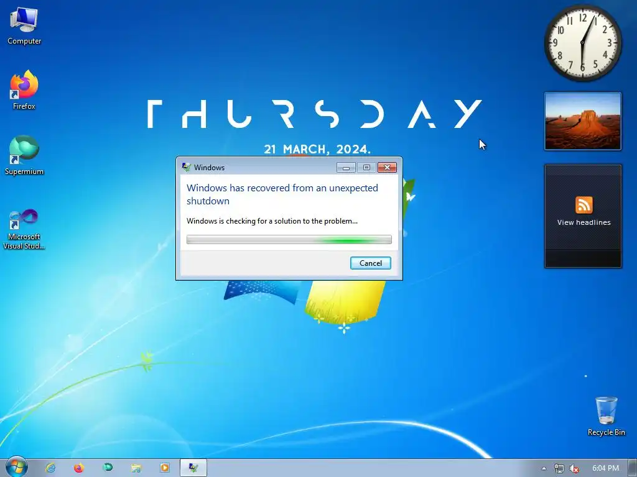Show hidden tray icons arrow

(544, 468)
